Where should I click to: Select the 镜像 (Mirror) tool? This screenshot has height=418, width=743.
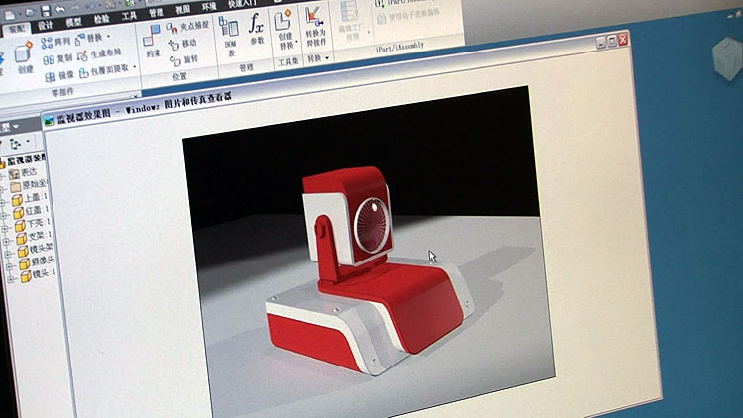coord(60,75)
